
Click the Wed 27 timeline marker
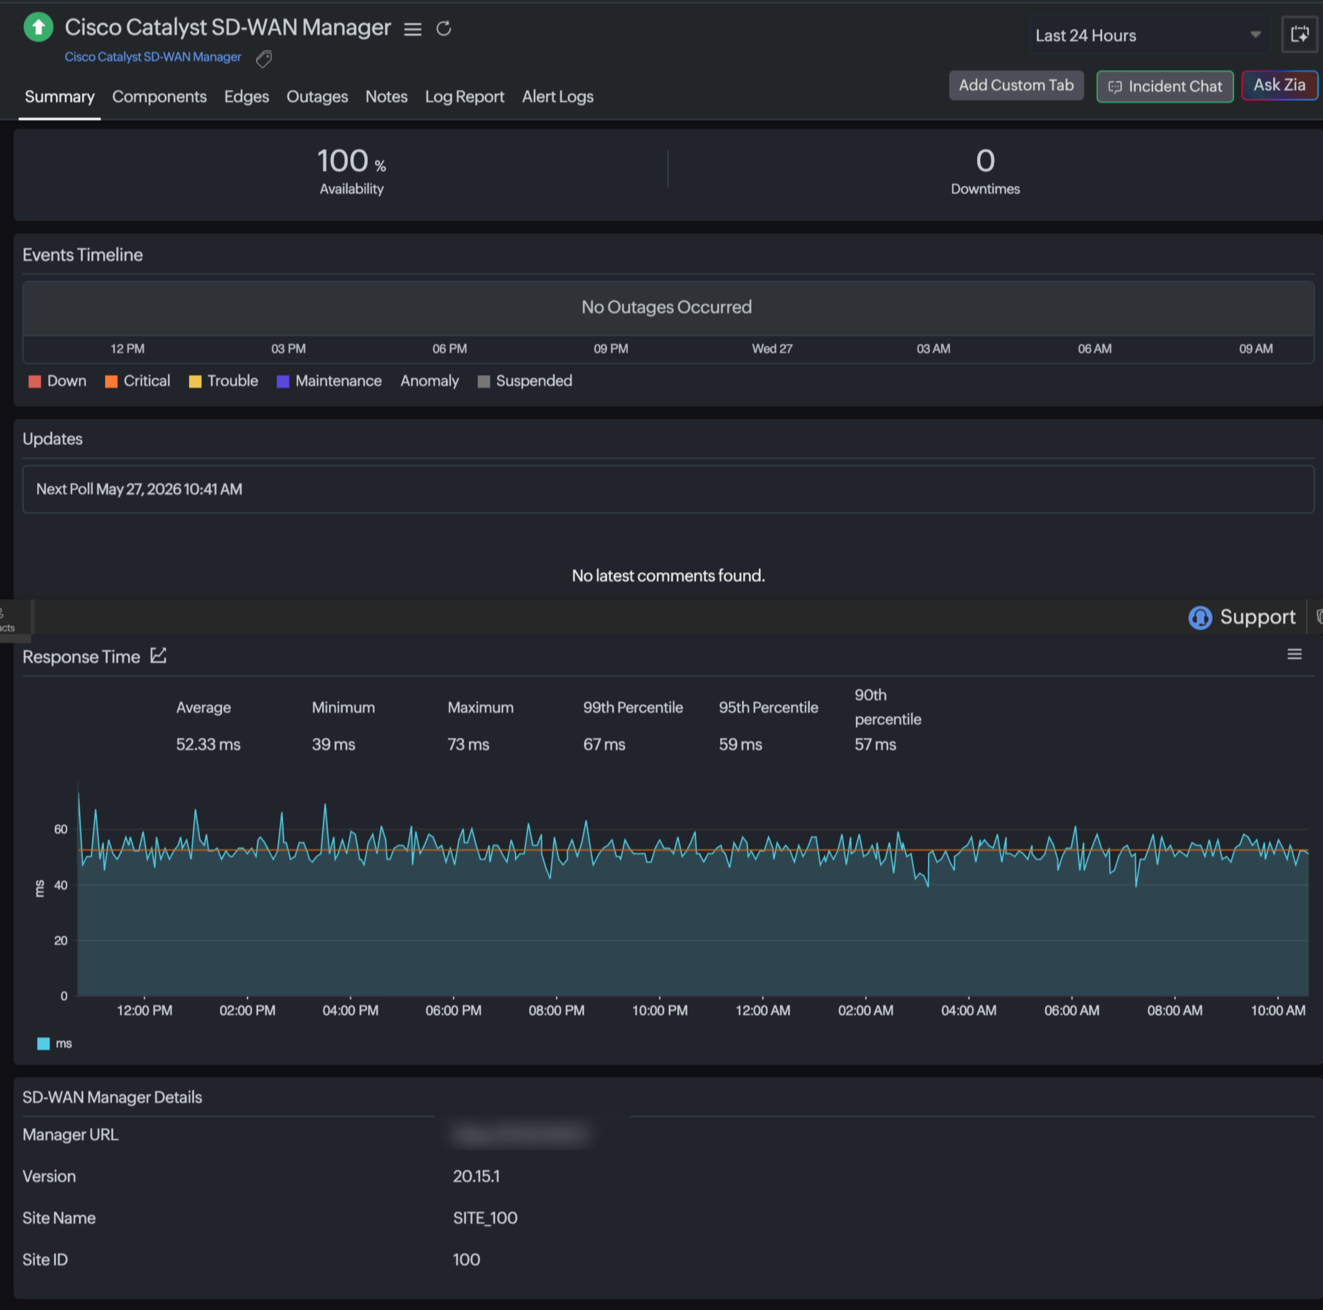772,349
